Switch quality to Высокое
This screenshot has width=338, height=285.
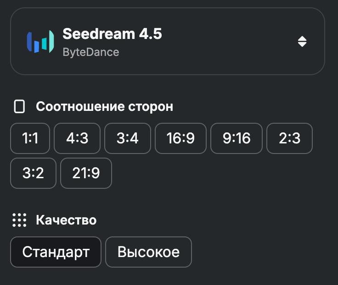click(148, 252)
